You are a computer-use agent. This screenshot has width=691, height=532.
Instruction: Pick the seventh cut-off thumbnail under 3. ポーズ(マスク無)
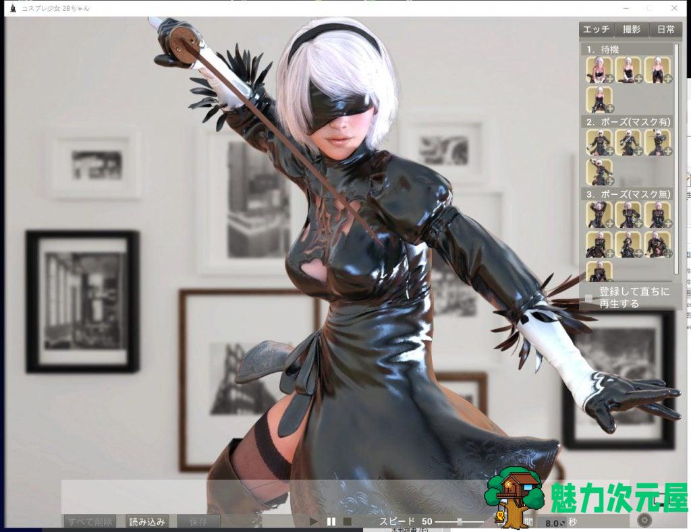[x=599, y=271]
